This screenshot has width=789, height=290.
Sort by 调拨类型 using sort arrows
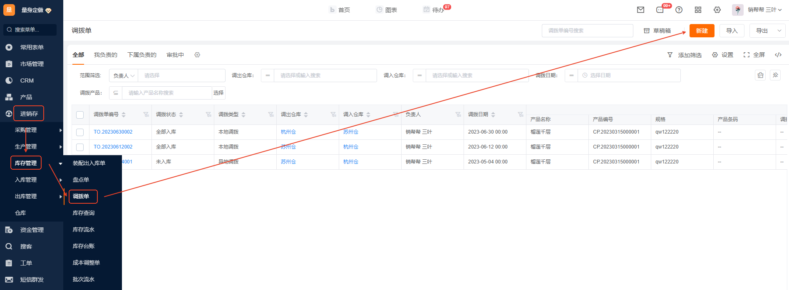pos(243,115)
